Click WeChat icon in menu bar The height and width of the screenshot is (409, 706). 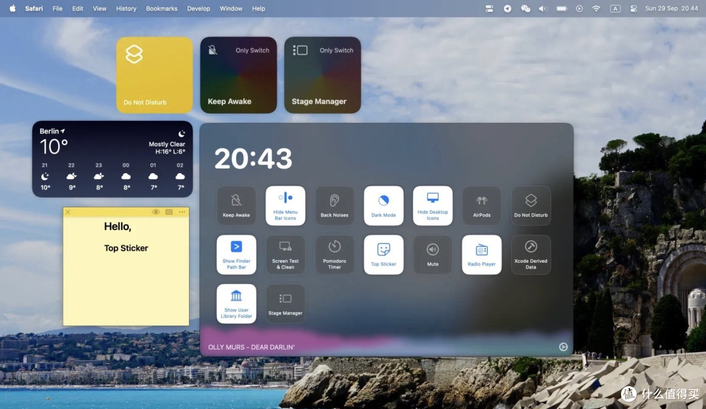click(526, 8)
